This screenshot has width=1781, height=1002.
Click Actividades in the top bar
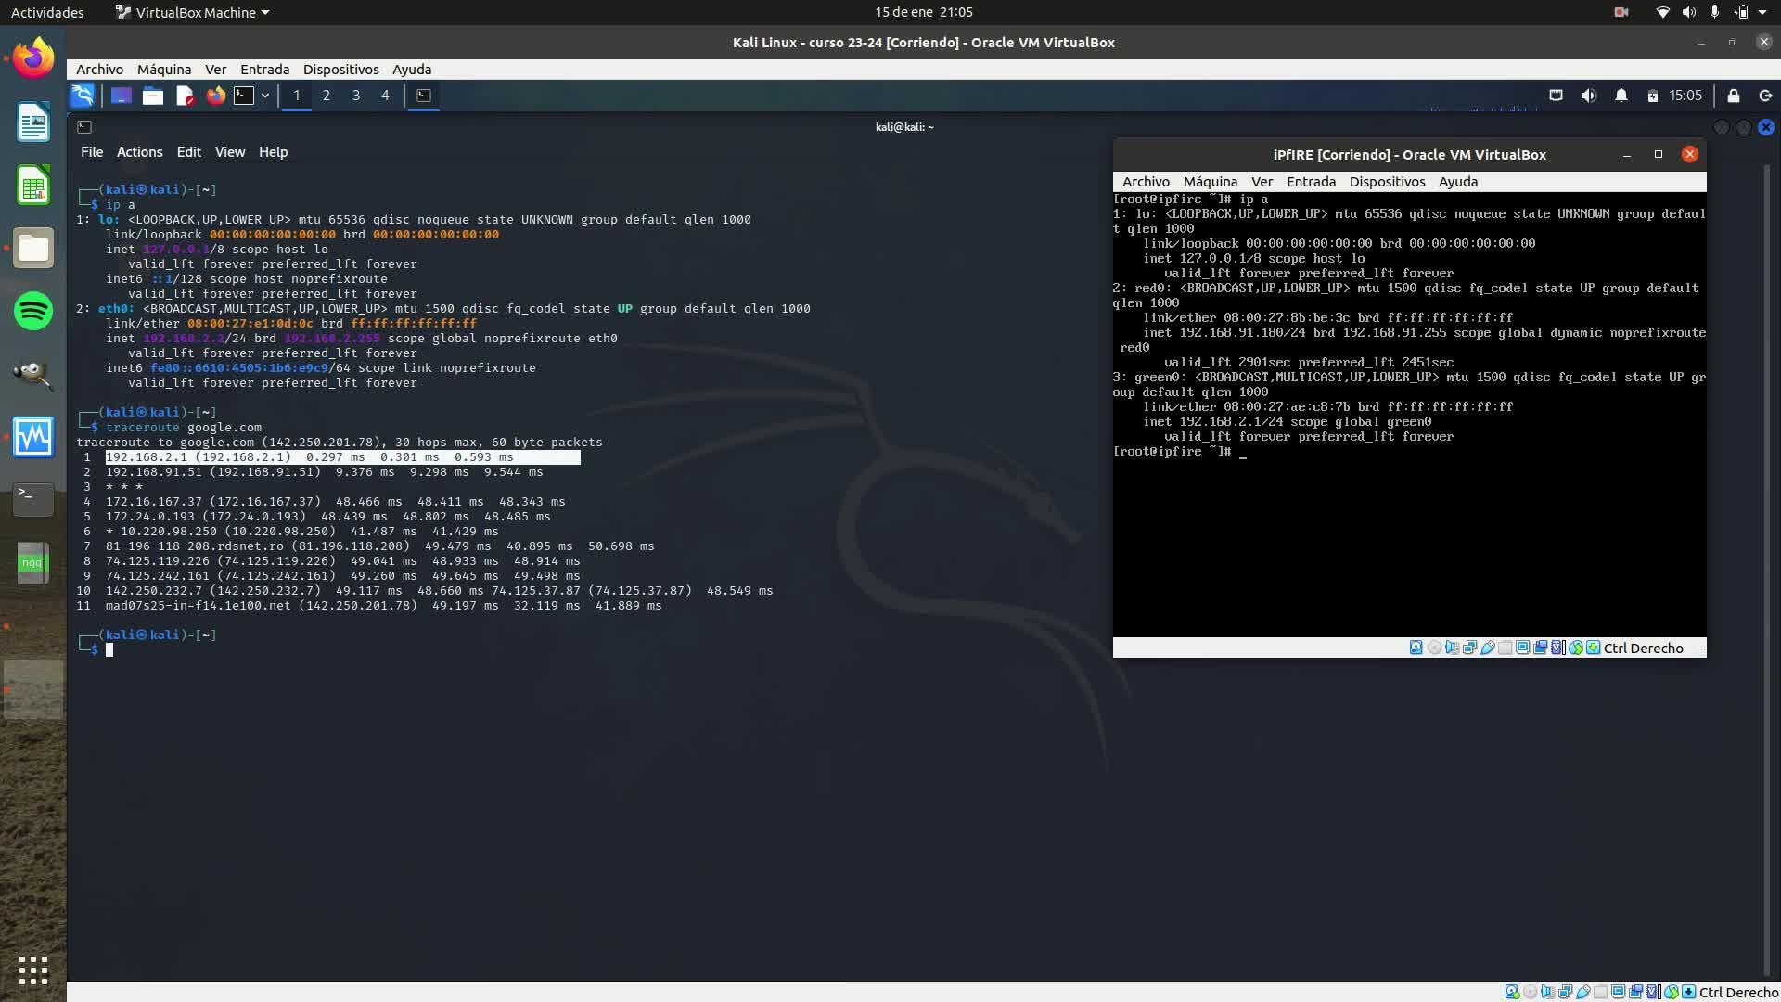coord(47,12)
